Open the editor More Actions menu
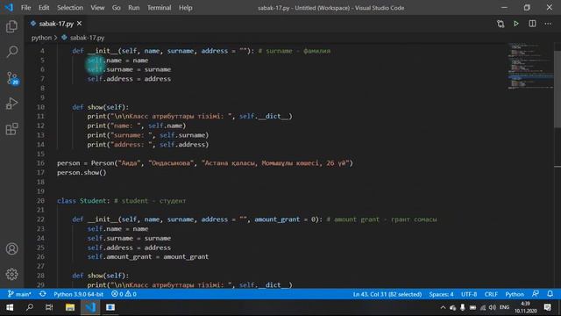 click(548, 24)
